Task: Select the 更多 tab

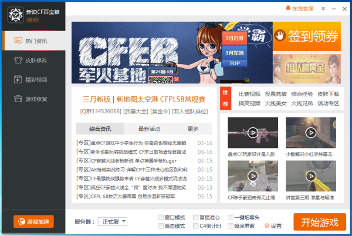Action: click(x=192, y=129)
